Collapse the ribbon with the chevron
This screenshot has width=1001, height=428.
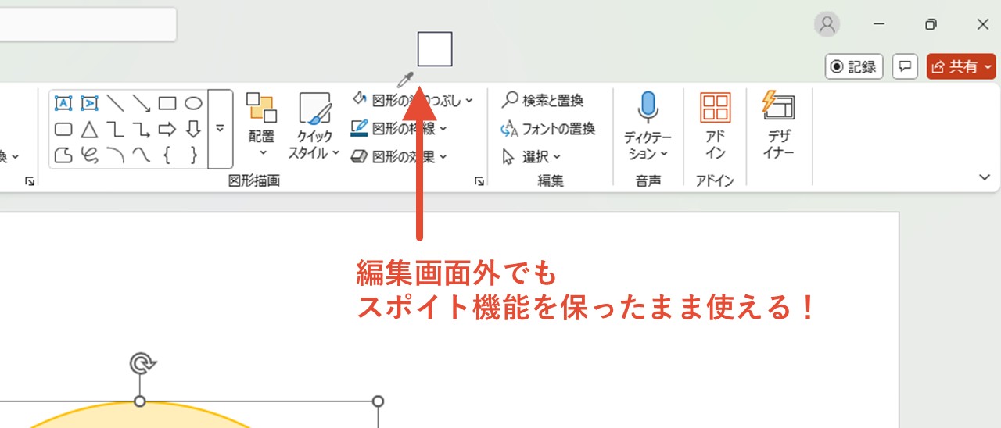click(985, 178)
